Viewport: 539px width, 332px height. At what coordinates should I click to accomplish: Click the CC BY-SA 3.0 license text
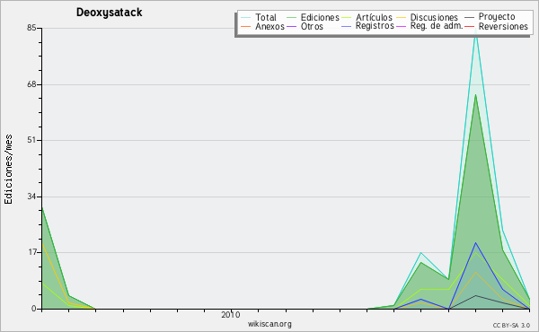[x=511, y=326]
